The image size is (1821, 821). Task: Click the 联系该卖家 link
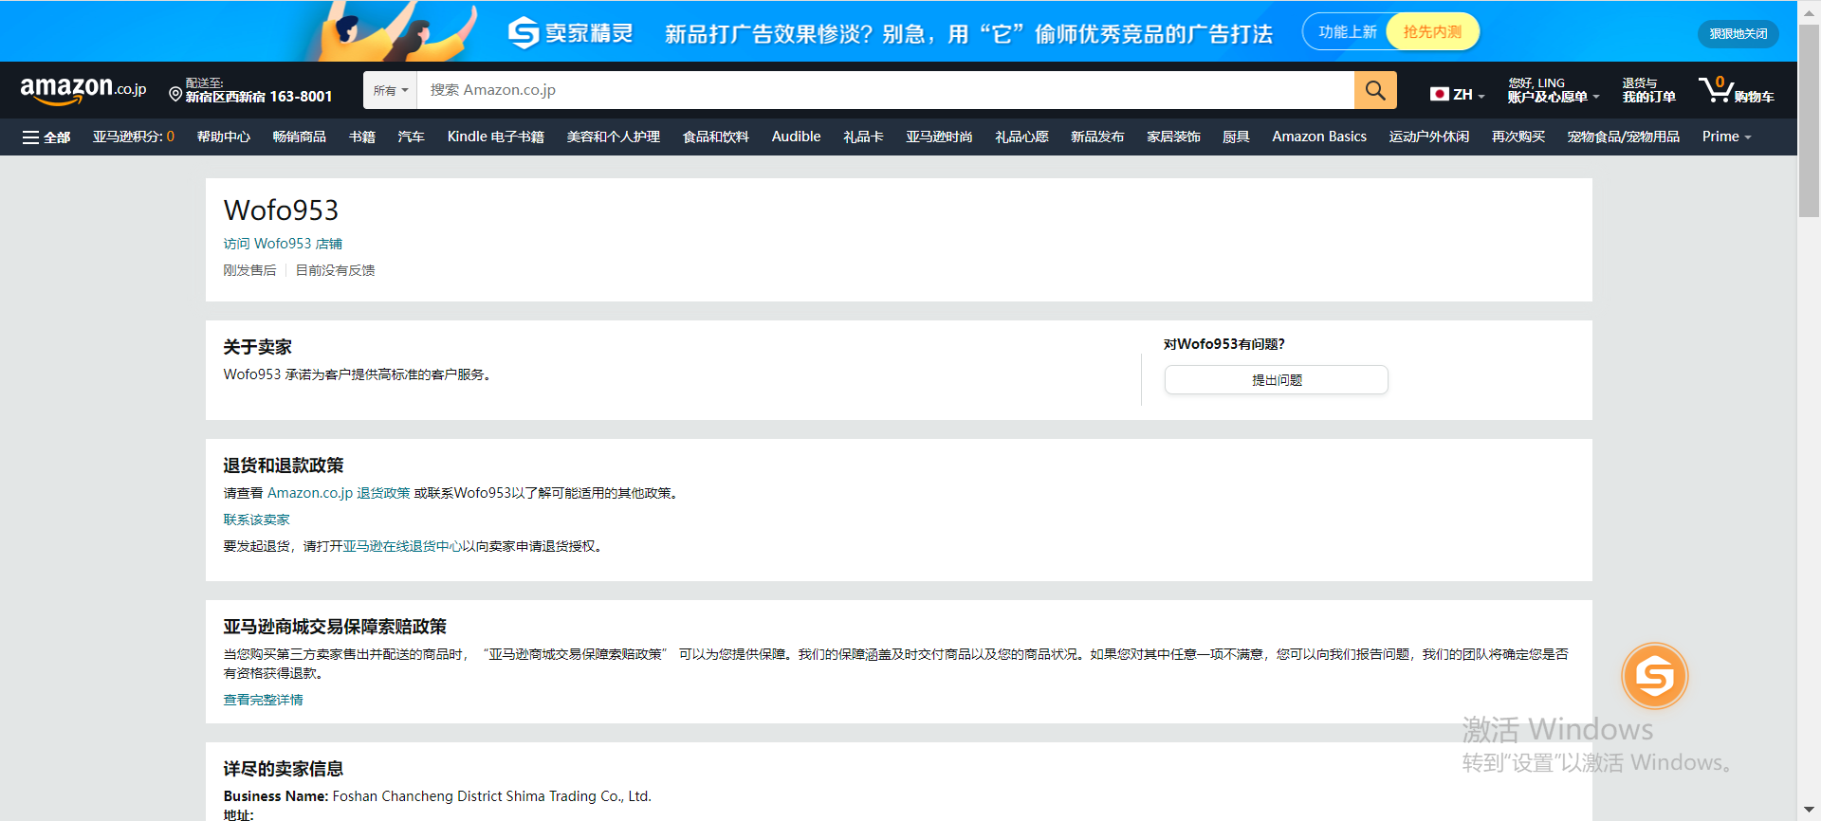click(256, 520)
